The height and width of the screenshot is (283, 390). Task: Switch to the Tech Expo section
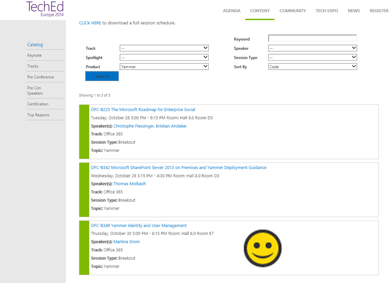point(326,11)
